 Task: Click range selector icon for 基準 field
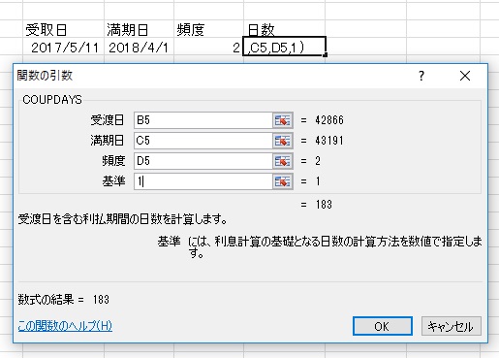point(283,181)
